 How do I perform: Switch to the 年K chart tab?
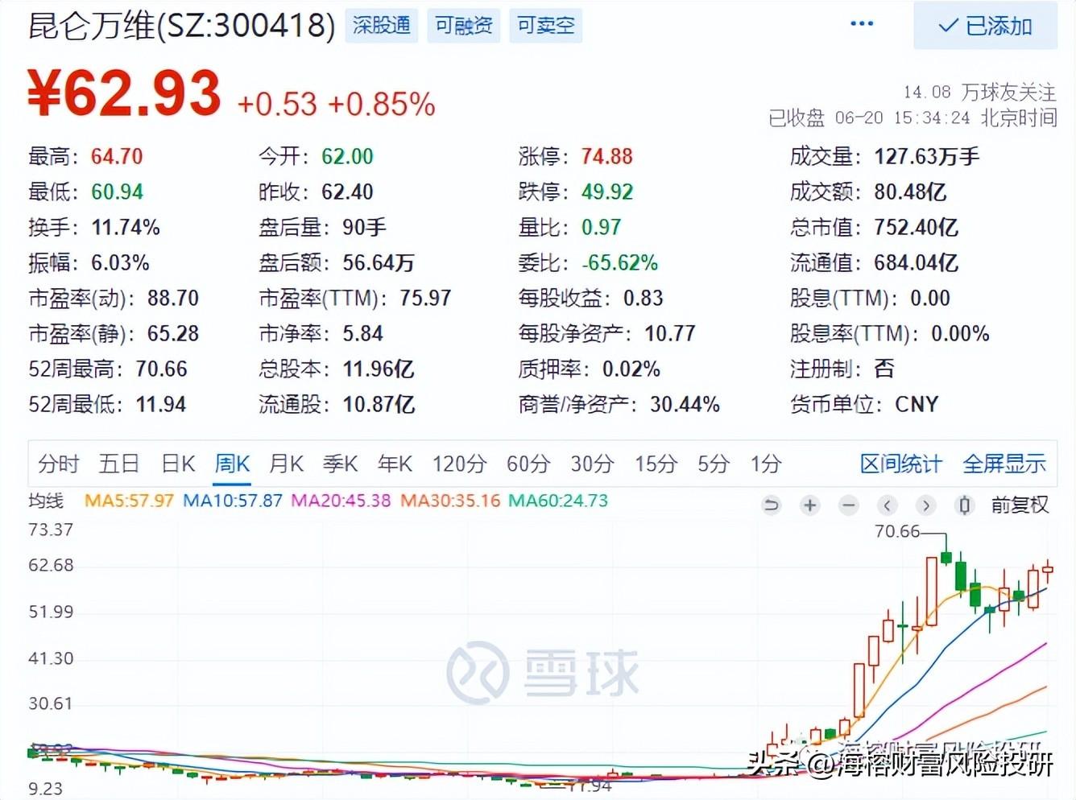tap(395, 464)
